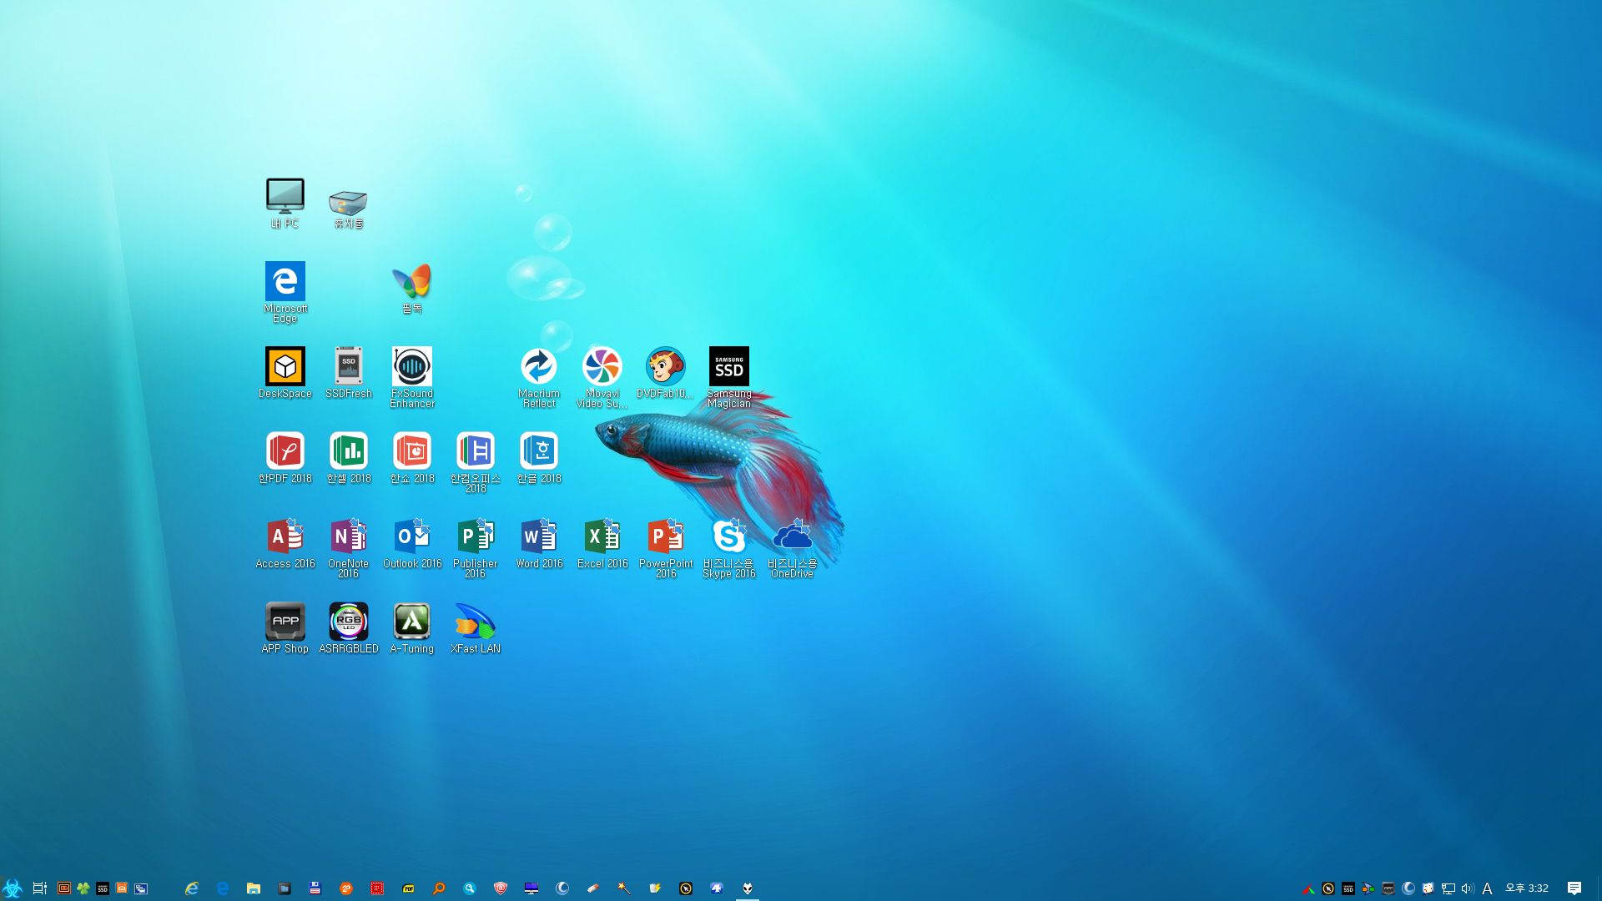Open the volume control in system tray

click(1468, 888)
